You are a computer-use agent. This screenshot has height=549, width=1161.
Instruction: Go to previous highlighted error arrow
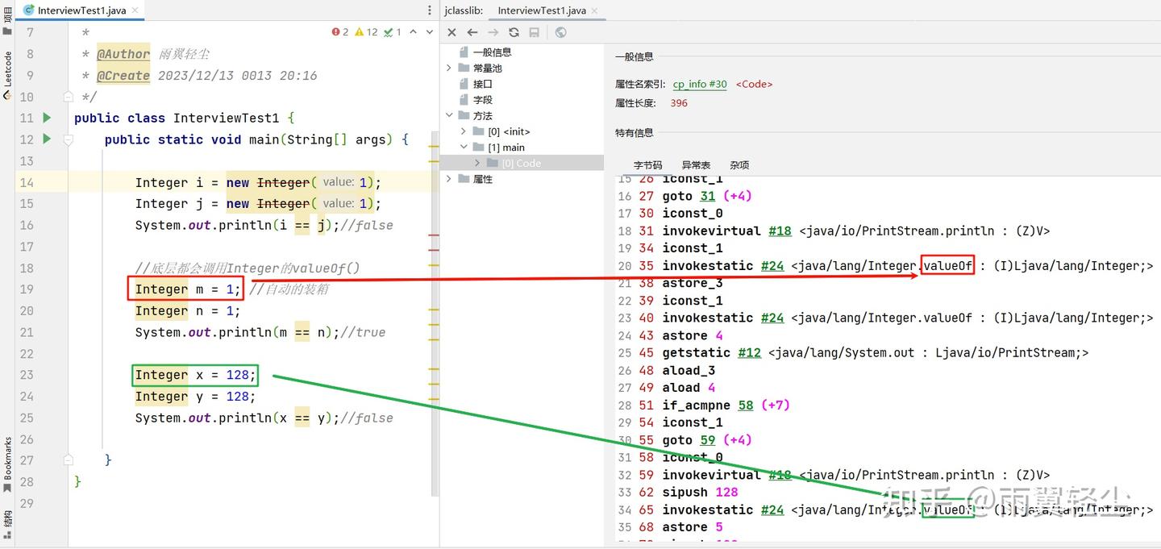413,32
